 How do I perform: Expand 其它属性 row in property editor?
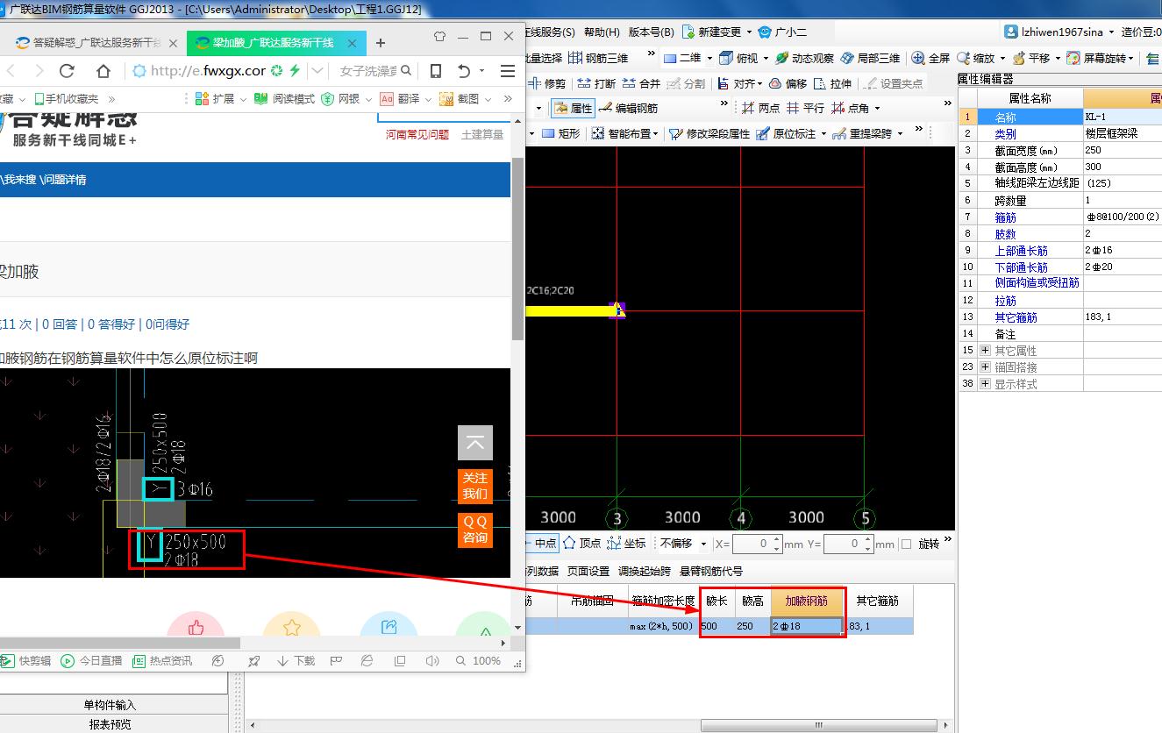(985, 351)
